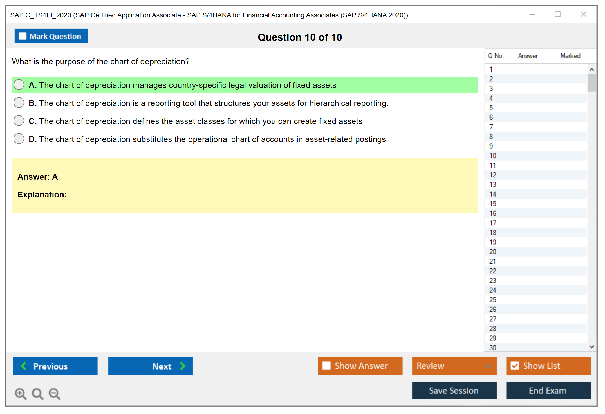Toggle the Show Answer checkbox

coord(326,366)
